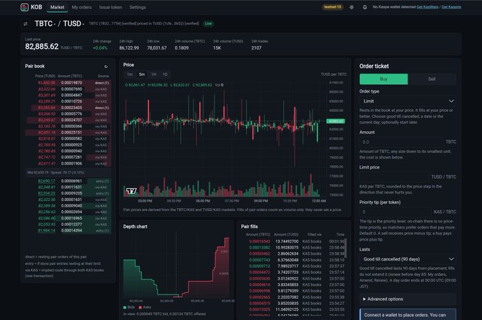Open the Order type Limit dropdown
The width and height of the screenshot is (482, 320).
click(408, 101)
